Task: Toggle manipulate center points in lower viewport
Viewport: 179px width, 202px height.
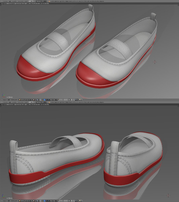Action: click(x=41, y=201)
